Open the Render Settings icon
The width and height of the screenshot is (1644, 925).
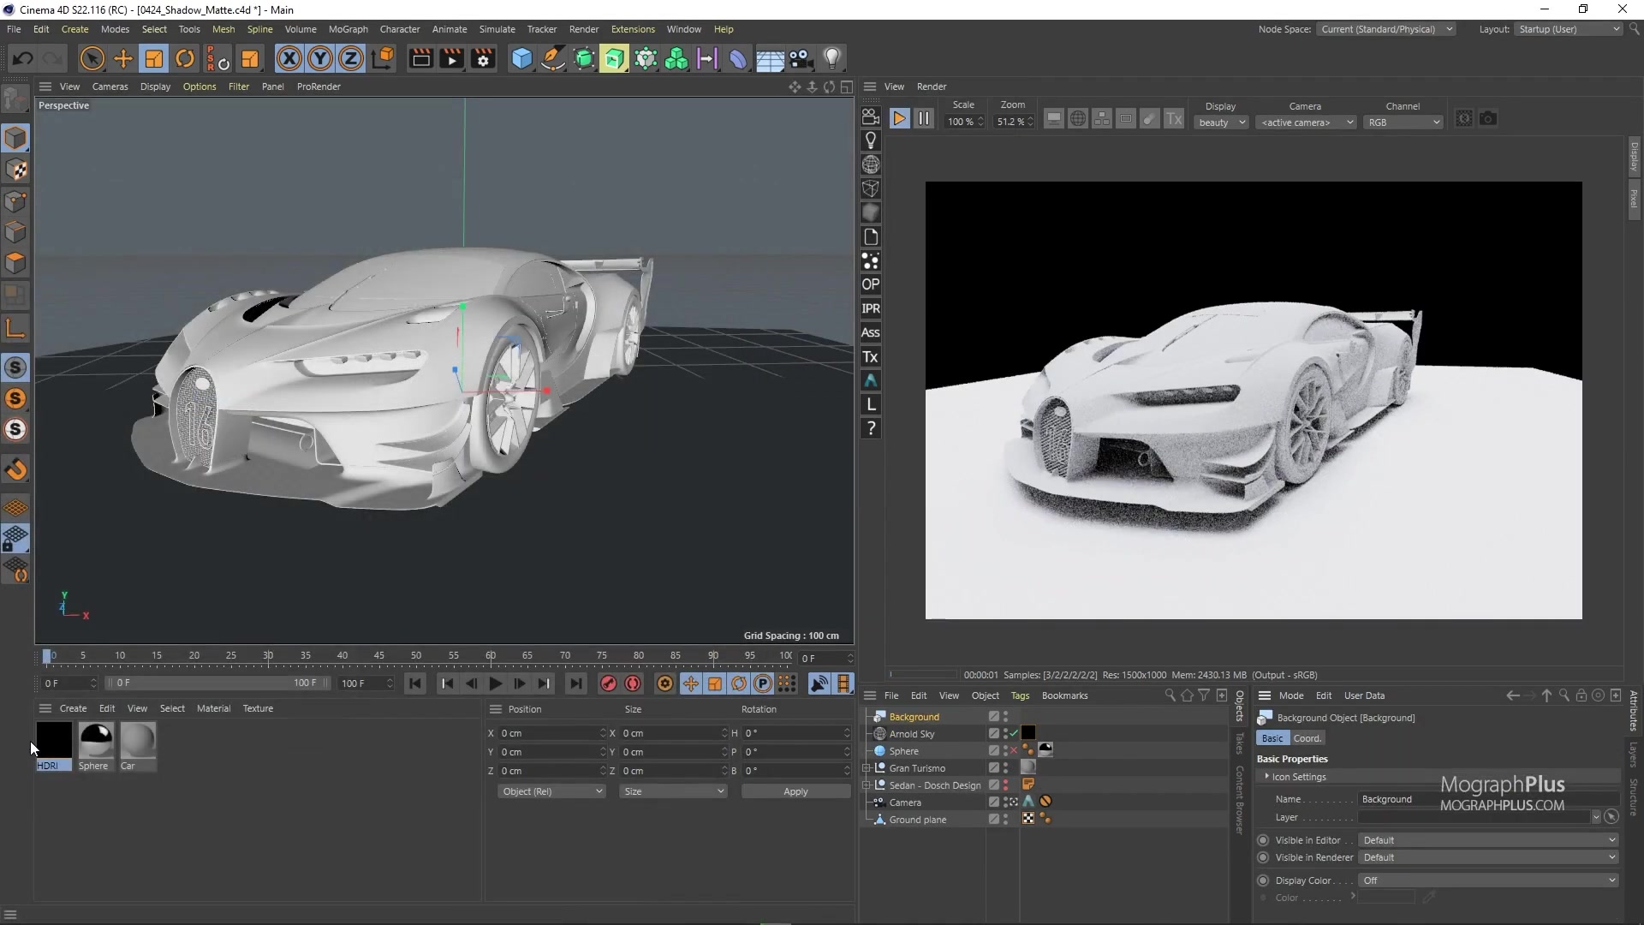(483, 58)
